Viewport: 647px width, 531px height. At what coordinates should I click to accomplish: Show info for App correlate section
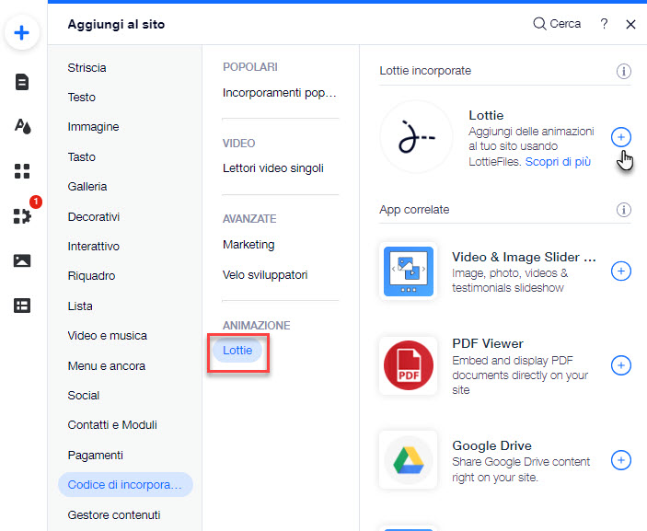coord(623,210)
